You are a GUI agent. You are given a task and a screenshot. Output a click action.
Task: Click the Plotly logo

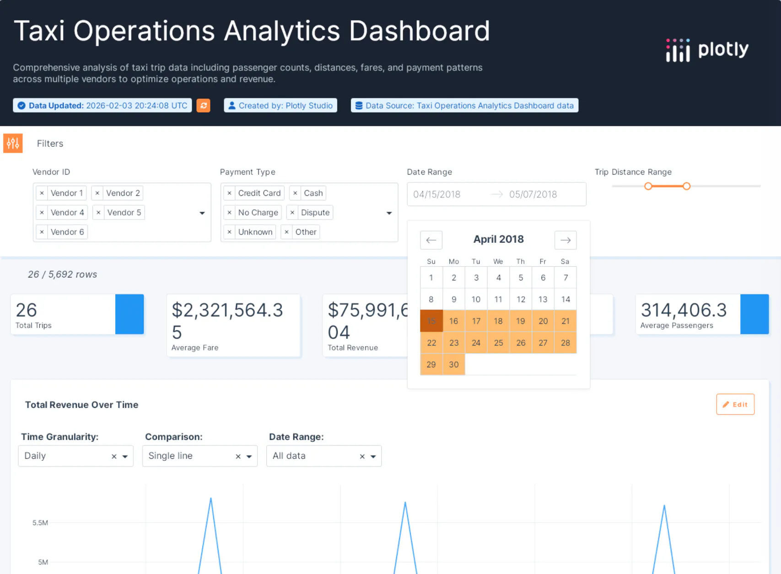click(x=707, y=50)
